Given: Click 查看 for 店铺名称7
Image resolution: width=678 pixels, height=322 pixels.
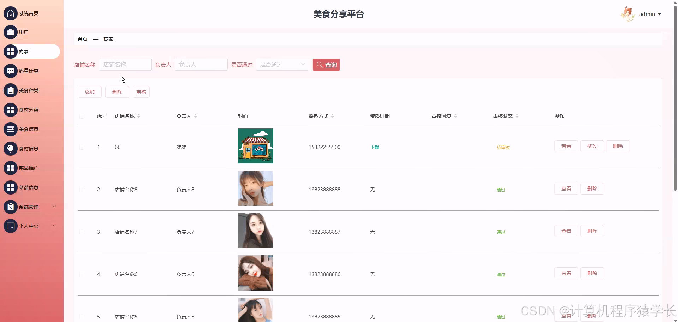Looking at the screenshot, I should pyautogui.click(x=566, y=231).
